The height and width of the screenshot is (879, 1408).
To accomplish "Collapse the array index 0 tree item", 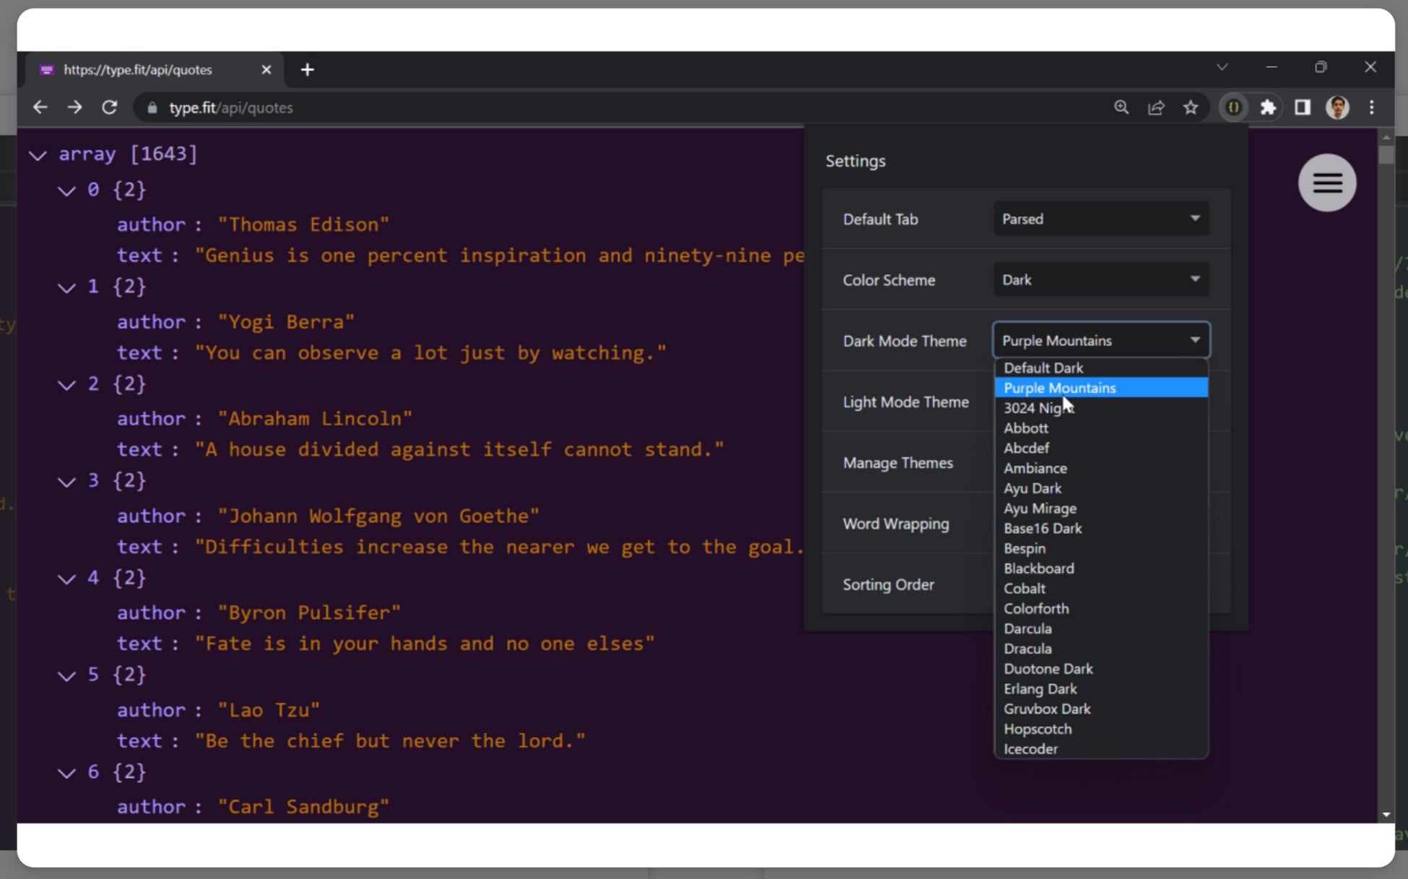I will coord(67,191).
